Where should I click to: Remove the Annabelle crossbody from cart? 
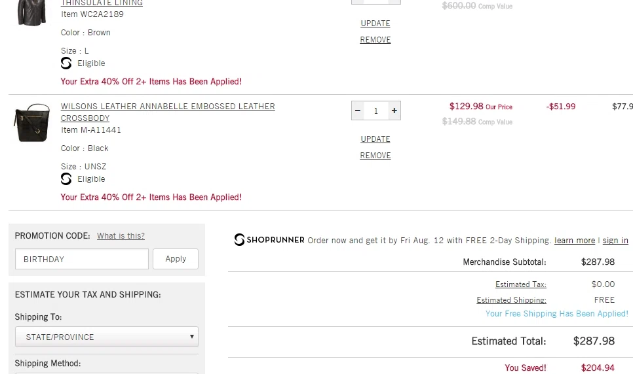coord(375,156)
